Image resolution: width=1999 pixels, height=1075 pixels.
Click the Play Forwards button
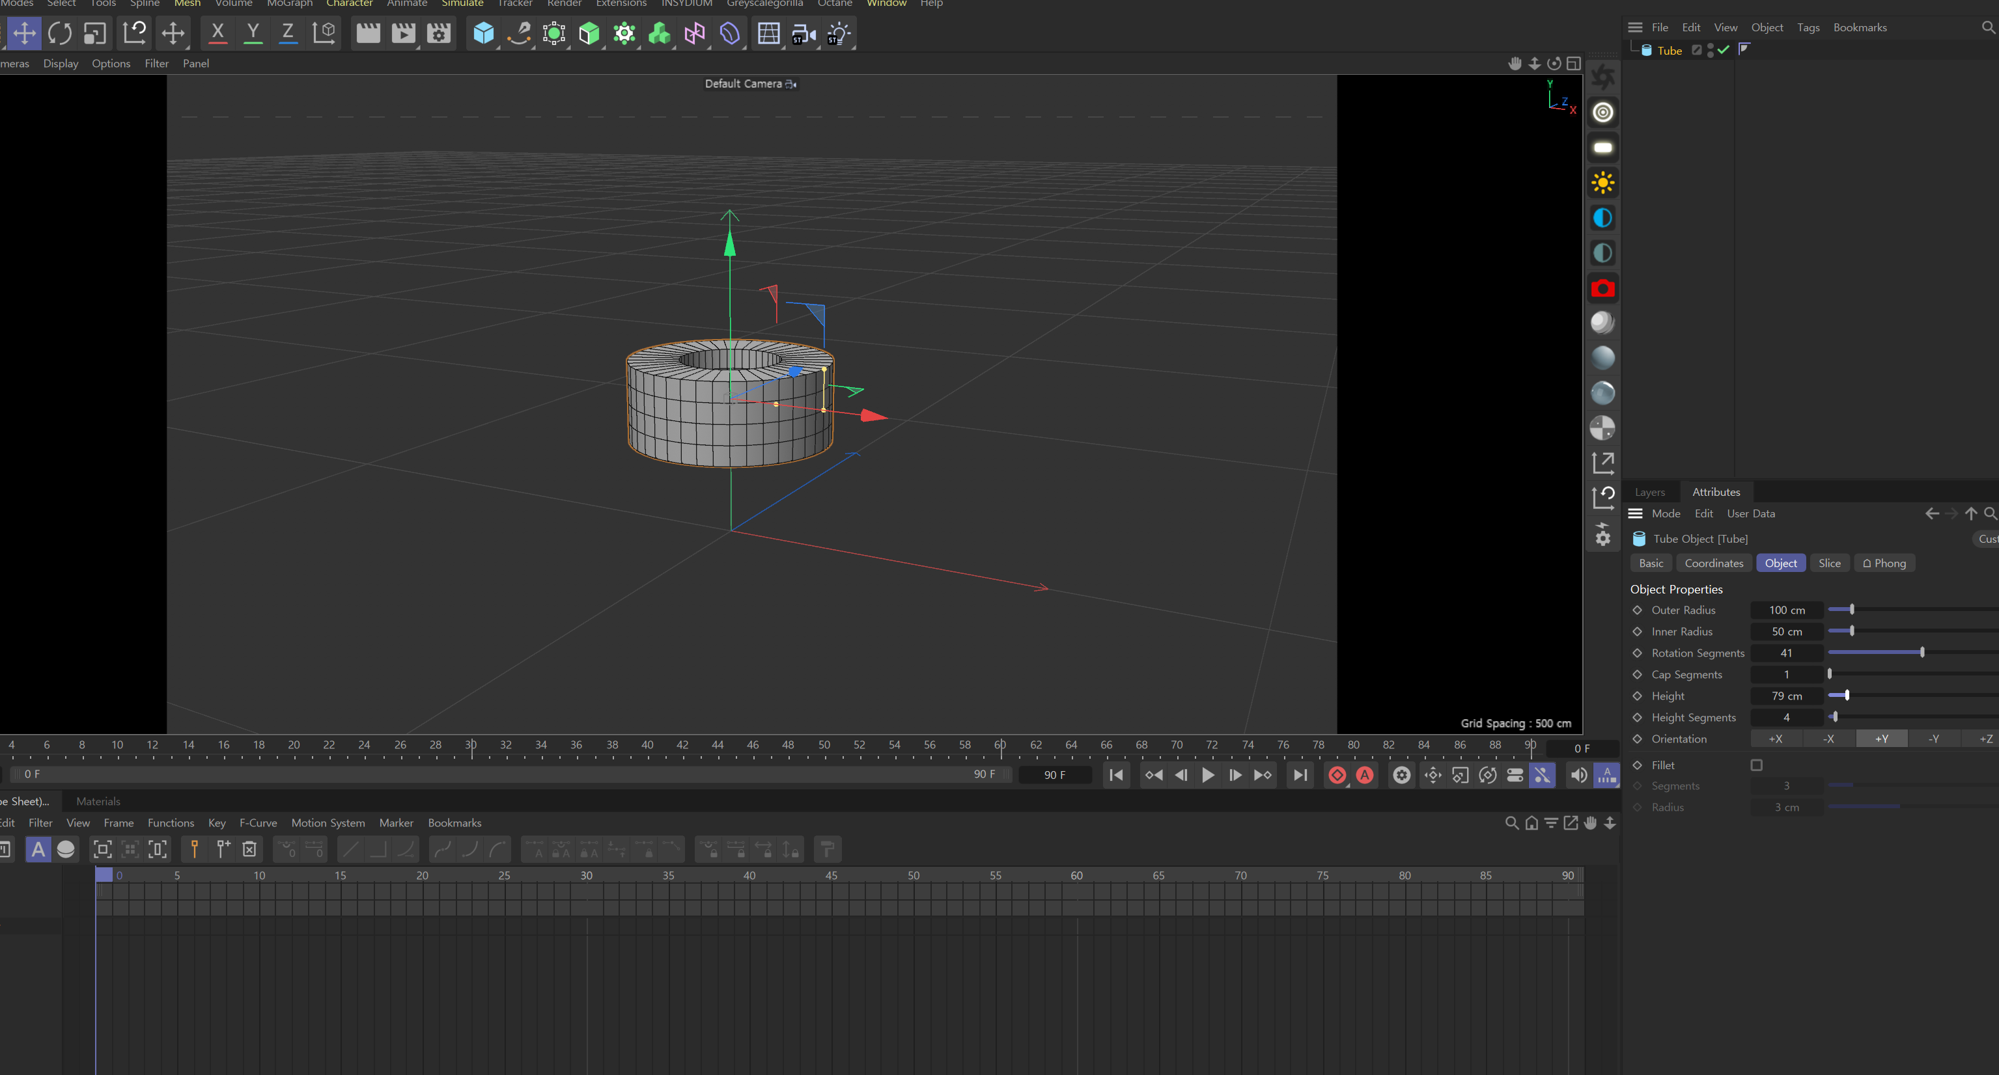1209,775
